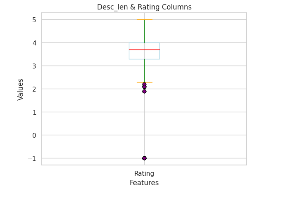Click the y-axis tick label −1
This screenshot has width=283, height=198.
click(x=32, y=158)
